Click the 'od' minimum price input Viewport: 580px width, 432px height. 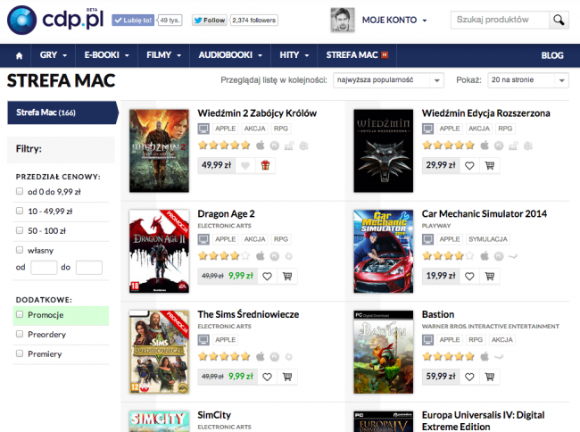pos(44,268)
